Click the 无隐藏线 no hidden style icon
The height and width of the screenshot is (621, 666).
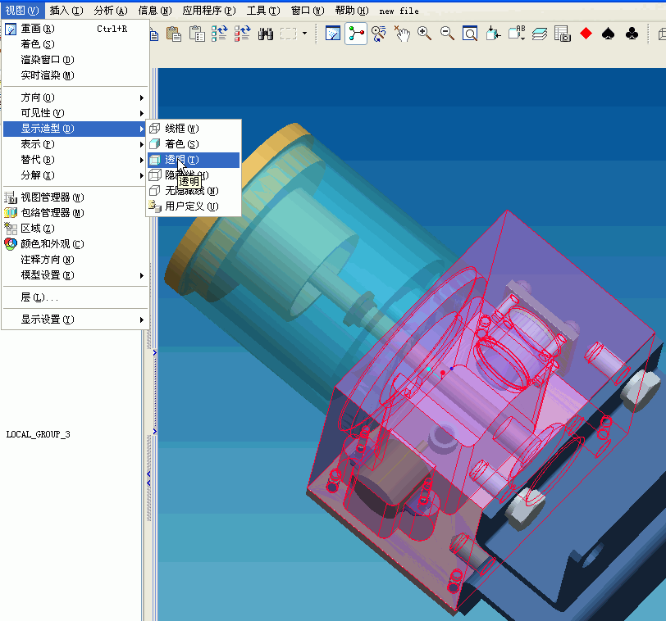(x=155, y=190)
